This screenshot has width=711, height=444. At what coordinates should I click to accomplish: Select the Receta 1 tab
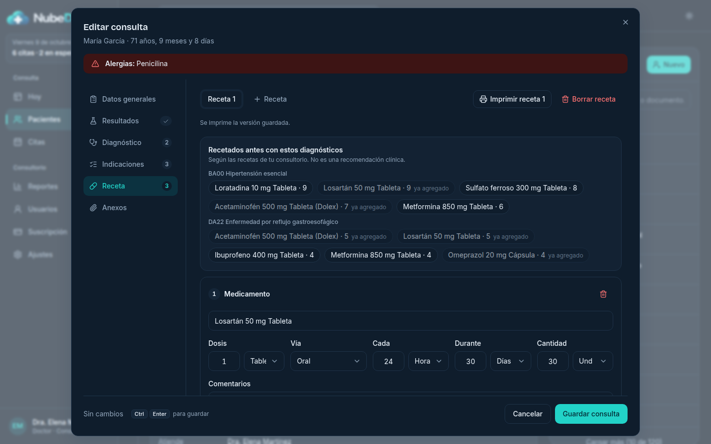click(x=222, y=99)
